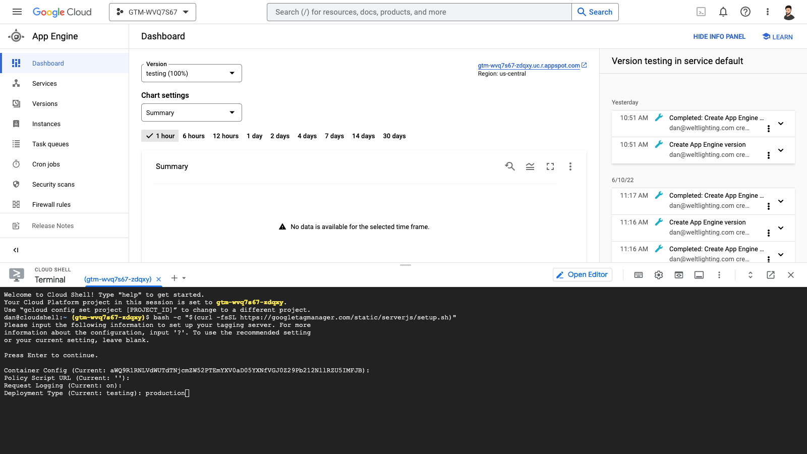Click the Google Cloud logo
The width and height of the screenshot is (807, 454).
(62, 12)
